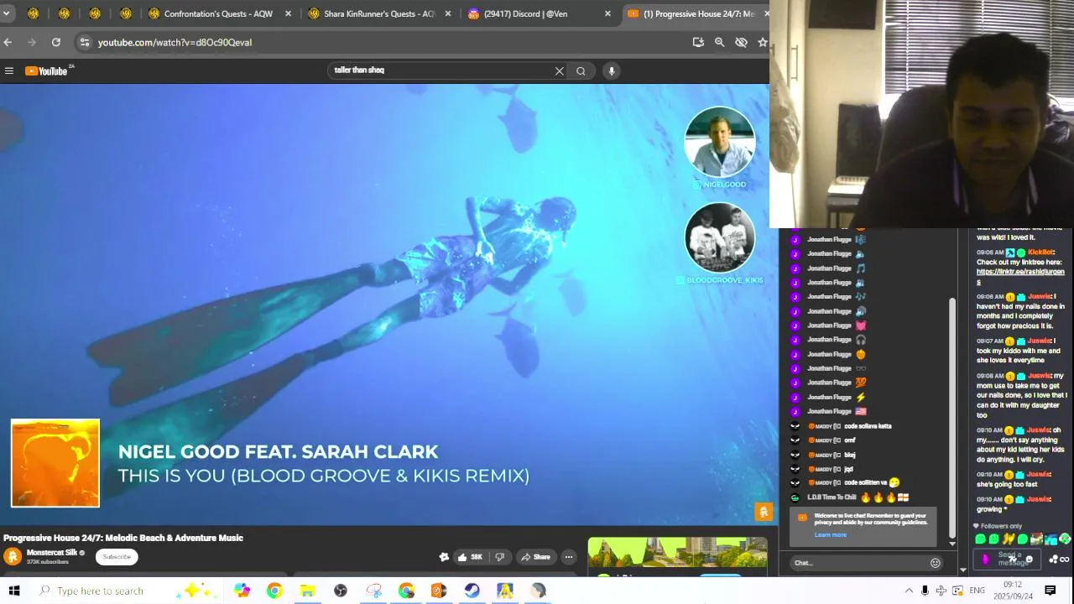Click the Monstercat Silk channel name
Image resolution: width=1074 pixels, height=604 pixels.
point(52,553)
